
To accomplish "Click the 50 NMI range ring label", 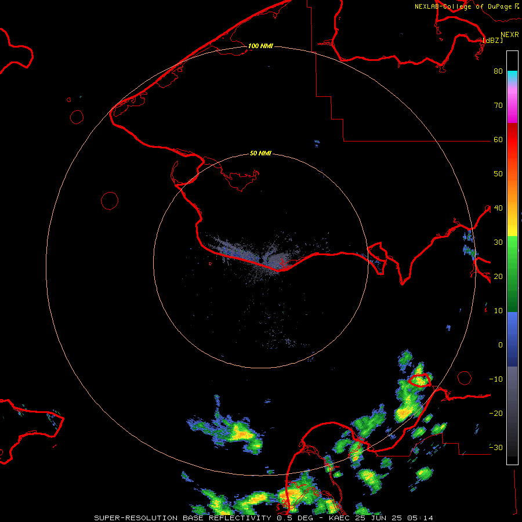I will (x=260, y=153).
